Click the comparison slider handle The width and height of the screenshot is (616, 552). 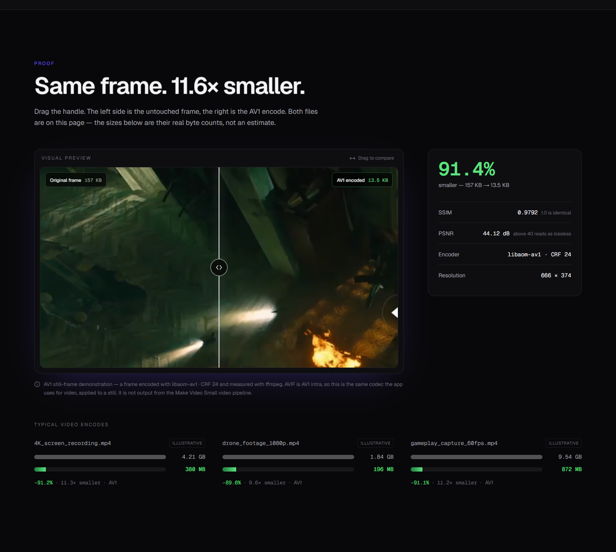(x=219, y=267)
